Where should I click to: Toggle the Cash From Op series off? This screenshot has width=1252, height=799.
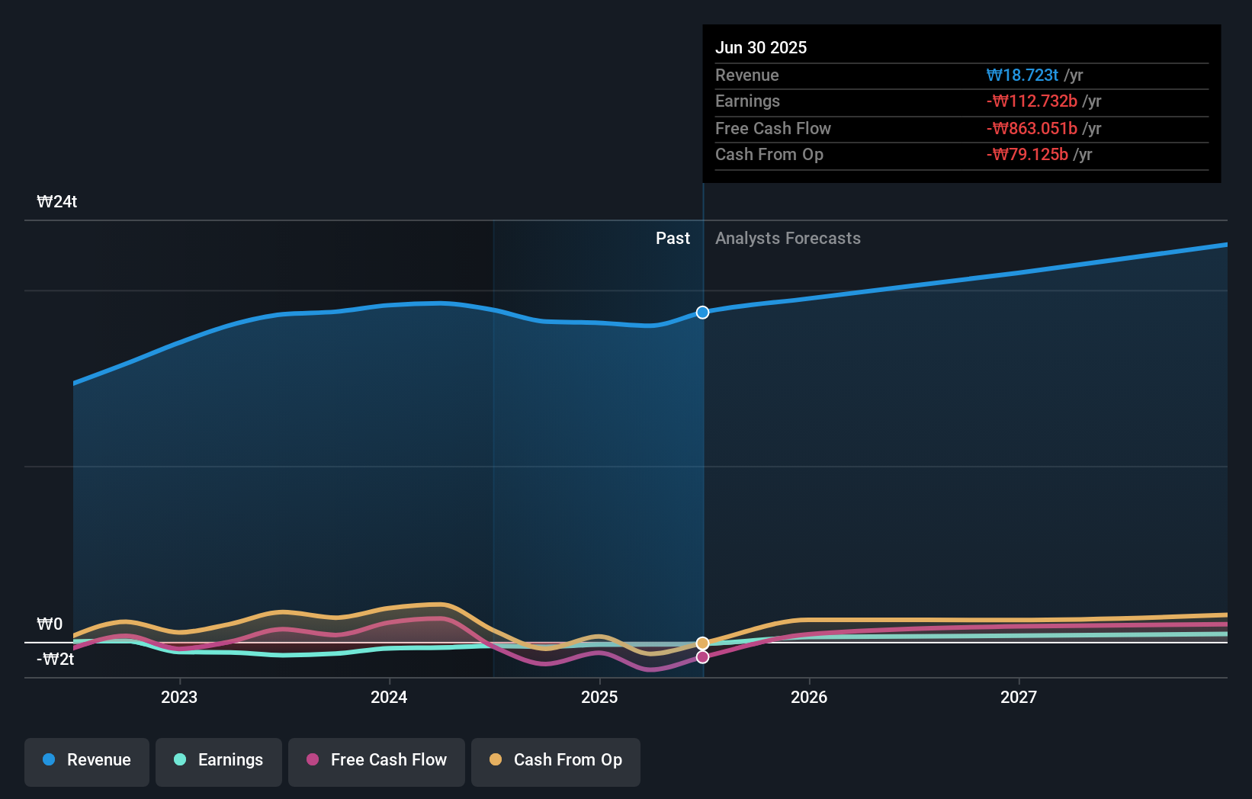point(556,761)
